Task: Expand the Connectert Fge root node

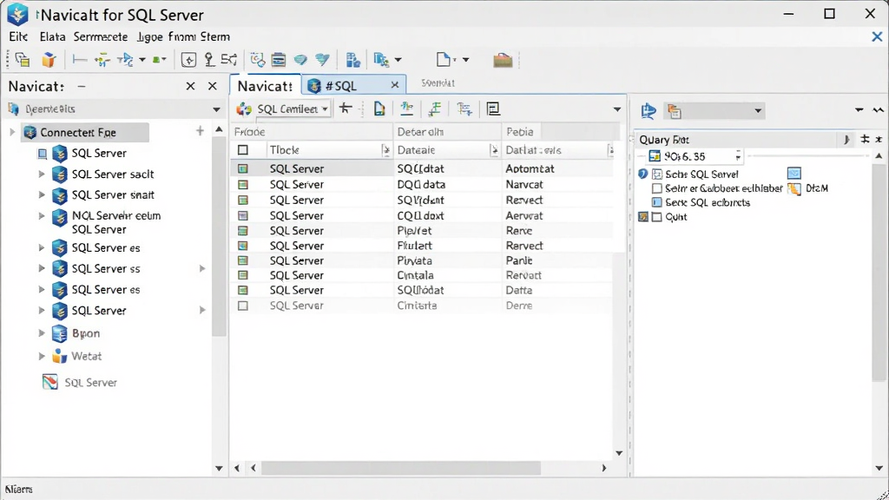Action: coord(12,132)
